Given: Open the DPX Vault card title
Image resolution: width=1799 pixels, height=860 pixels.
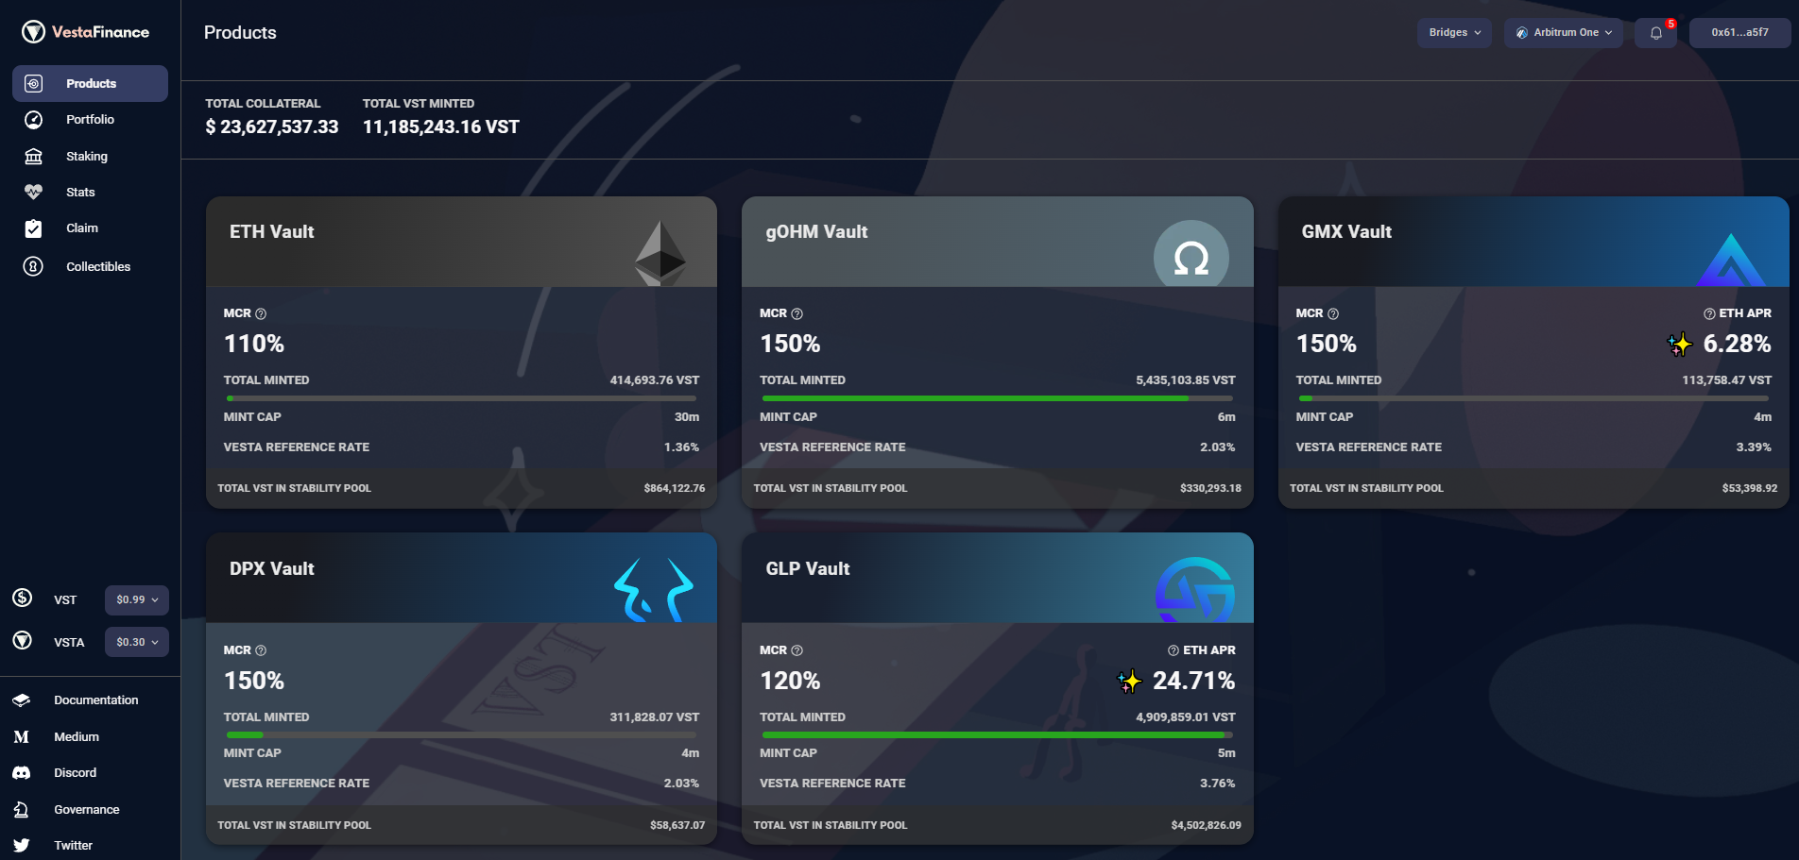Looking at the screenshot, I should tap(272, 569).
